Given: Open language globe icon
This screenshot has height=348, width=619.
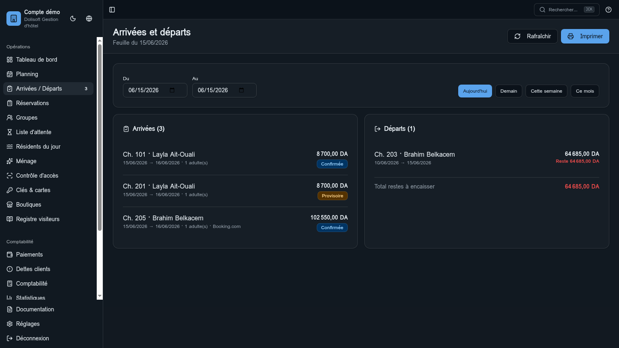Looking at the screenshot, I should pos(89,19).
